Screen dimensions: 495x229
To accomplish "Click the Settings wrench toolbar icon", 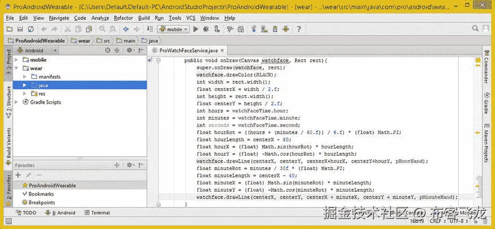I will click(x=230, y=29).
